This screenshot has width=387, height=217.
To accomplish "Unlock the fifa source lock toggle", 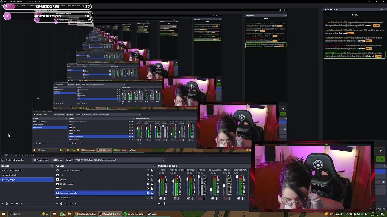I will (x=152, y=189).
